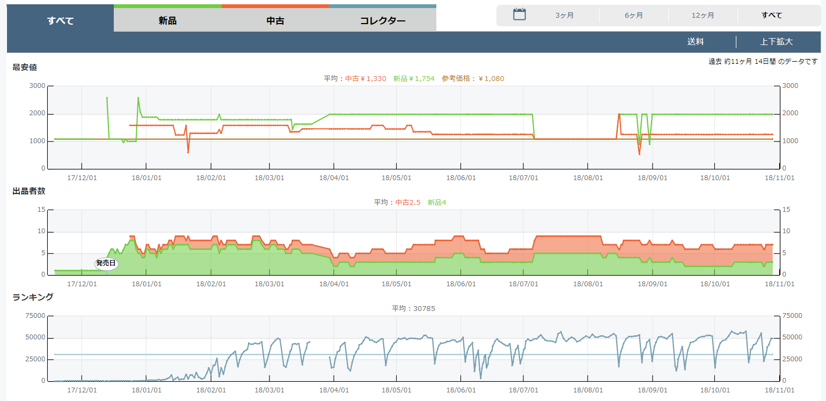Image resolution: width=826 pixels, height=401 pixels.
Task: Set period to 12ヶ月
Action: click(x=703, y=16)
